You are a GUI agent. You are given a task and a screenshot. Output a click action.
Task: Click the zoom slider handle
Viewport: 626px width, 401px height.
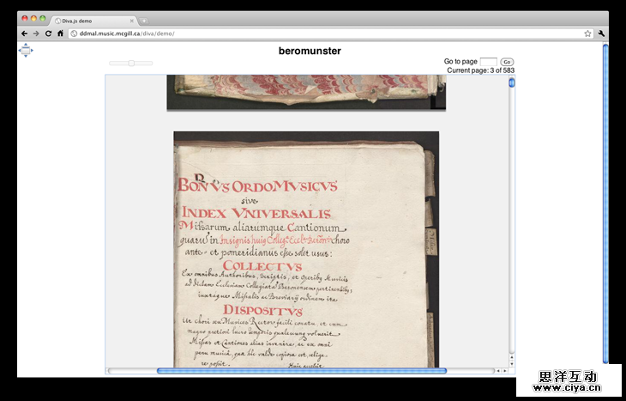[131, 64]
